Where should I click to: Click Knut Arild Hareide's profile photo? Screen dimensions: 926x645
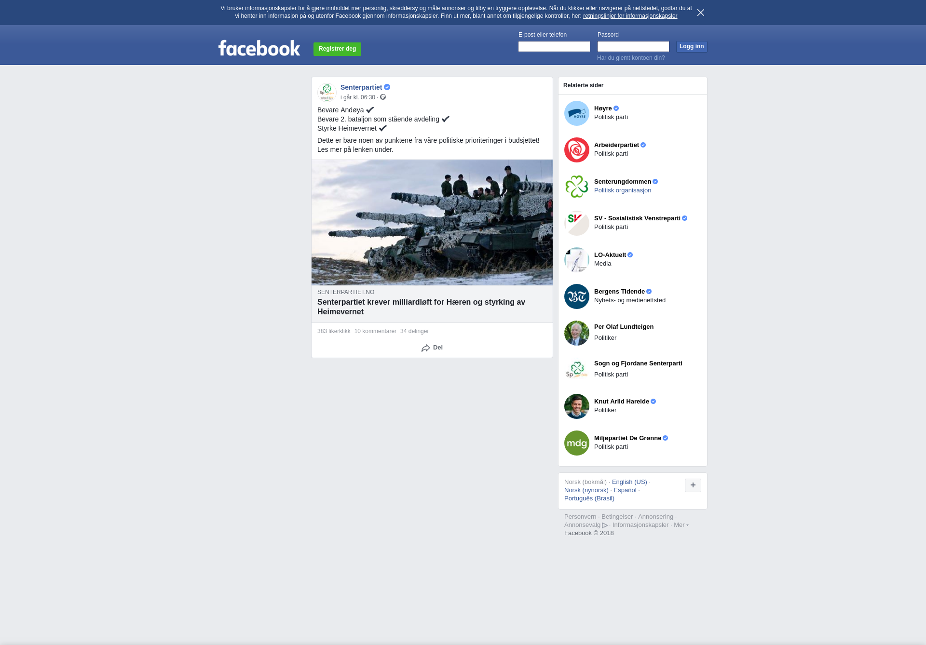point(577,406)
